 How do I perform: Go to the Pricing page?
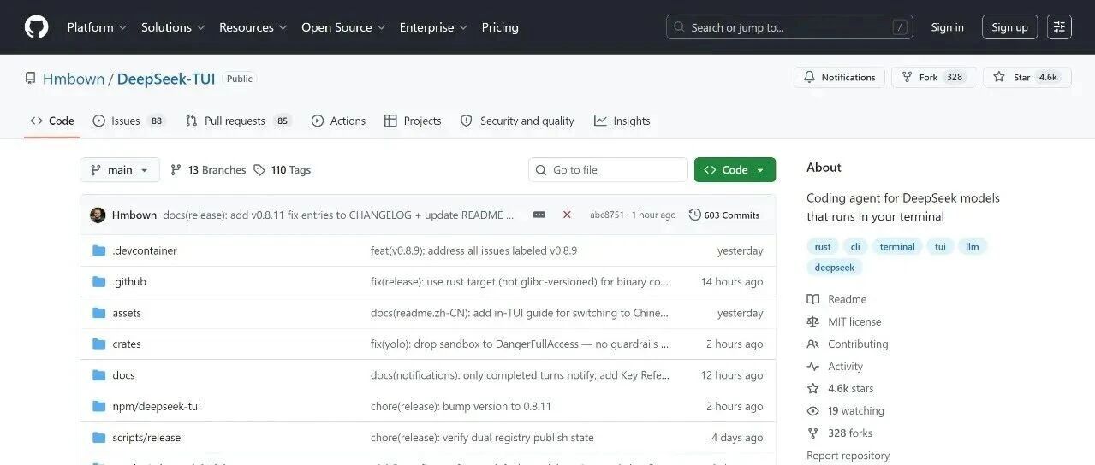tap(500, 27)
